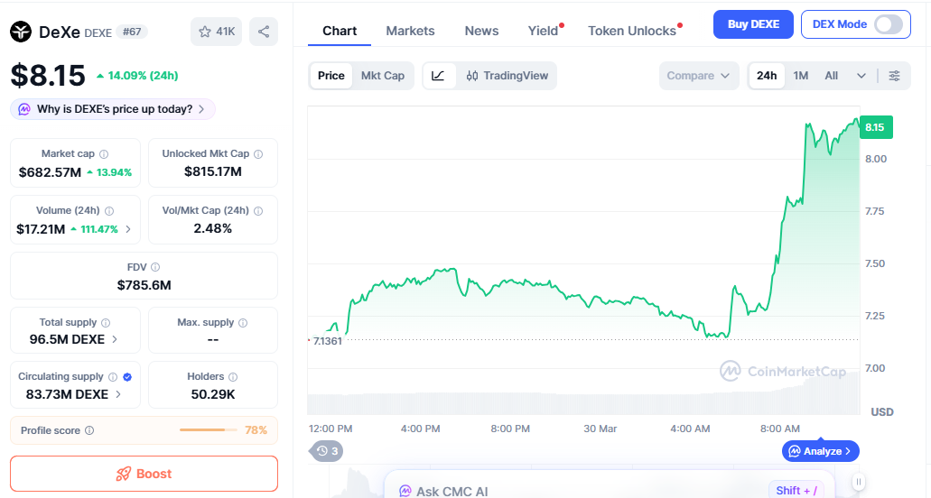
Task: Click the Max. supply info icon
Action: (x=243, y=322)
